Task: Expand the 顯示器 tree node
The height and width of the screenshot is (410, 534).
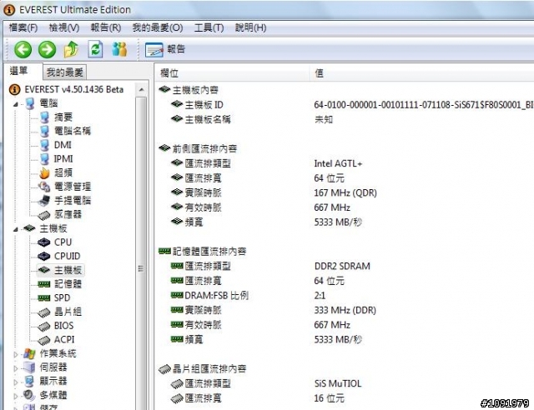Action: click(x=15, y=382)
